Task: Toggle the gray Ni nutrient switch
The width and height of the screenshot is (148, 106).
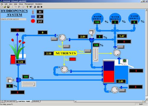Action: (x=67, y=47)
